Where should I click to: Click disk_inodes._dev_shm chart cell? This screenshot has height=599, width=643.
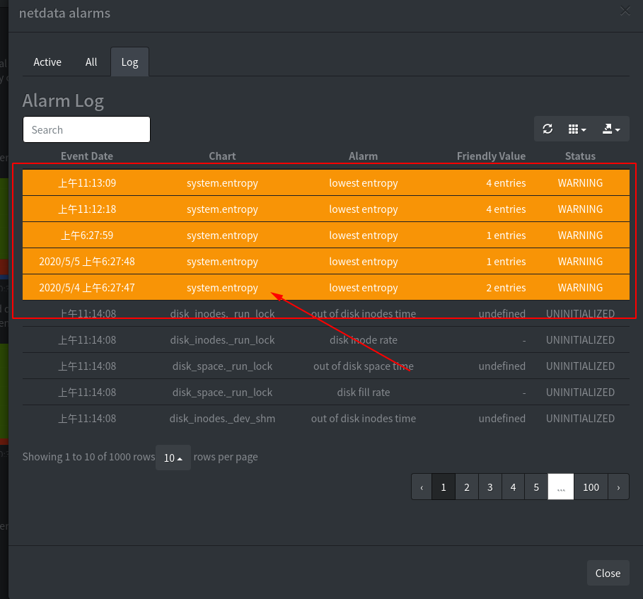pos(222,419)
